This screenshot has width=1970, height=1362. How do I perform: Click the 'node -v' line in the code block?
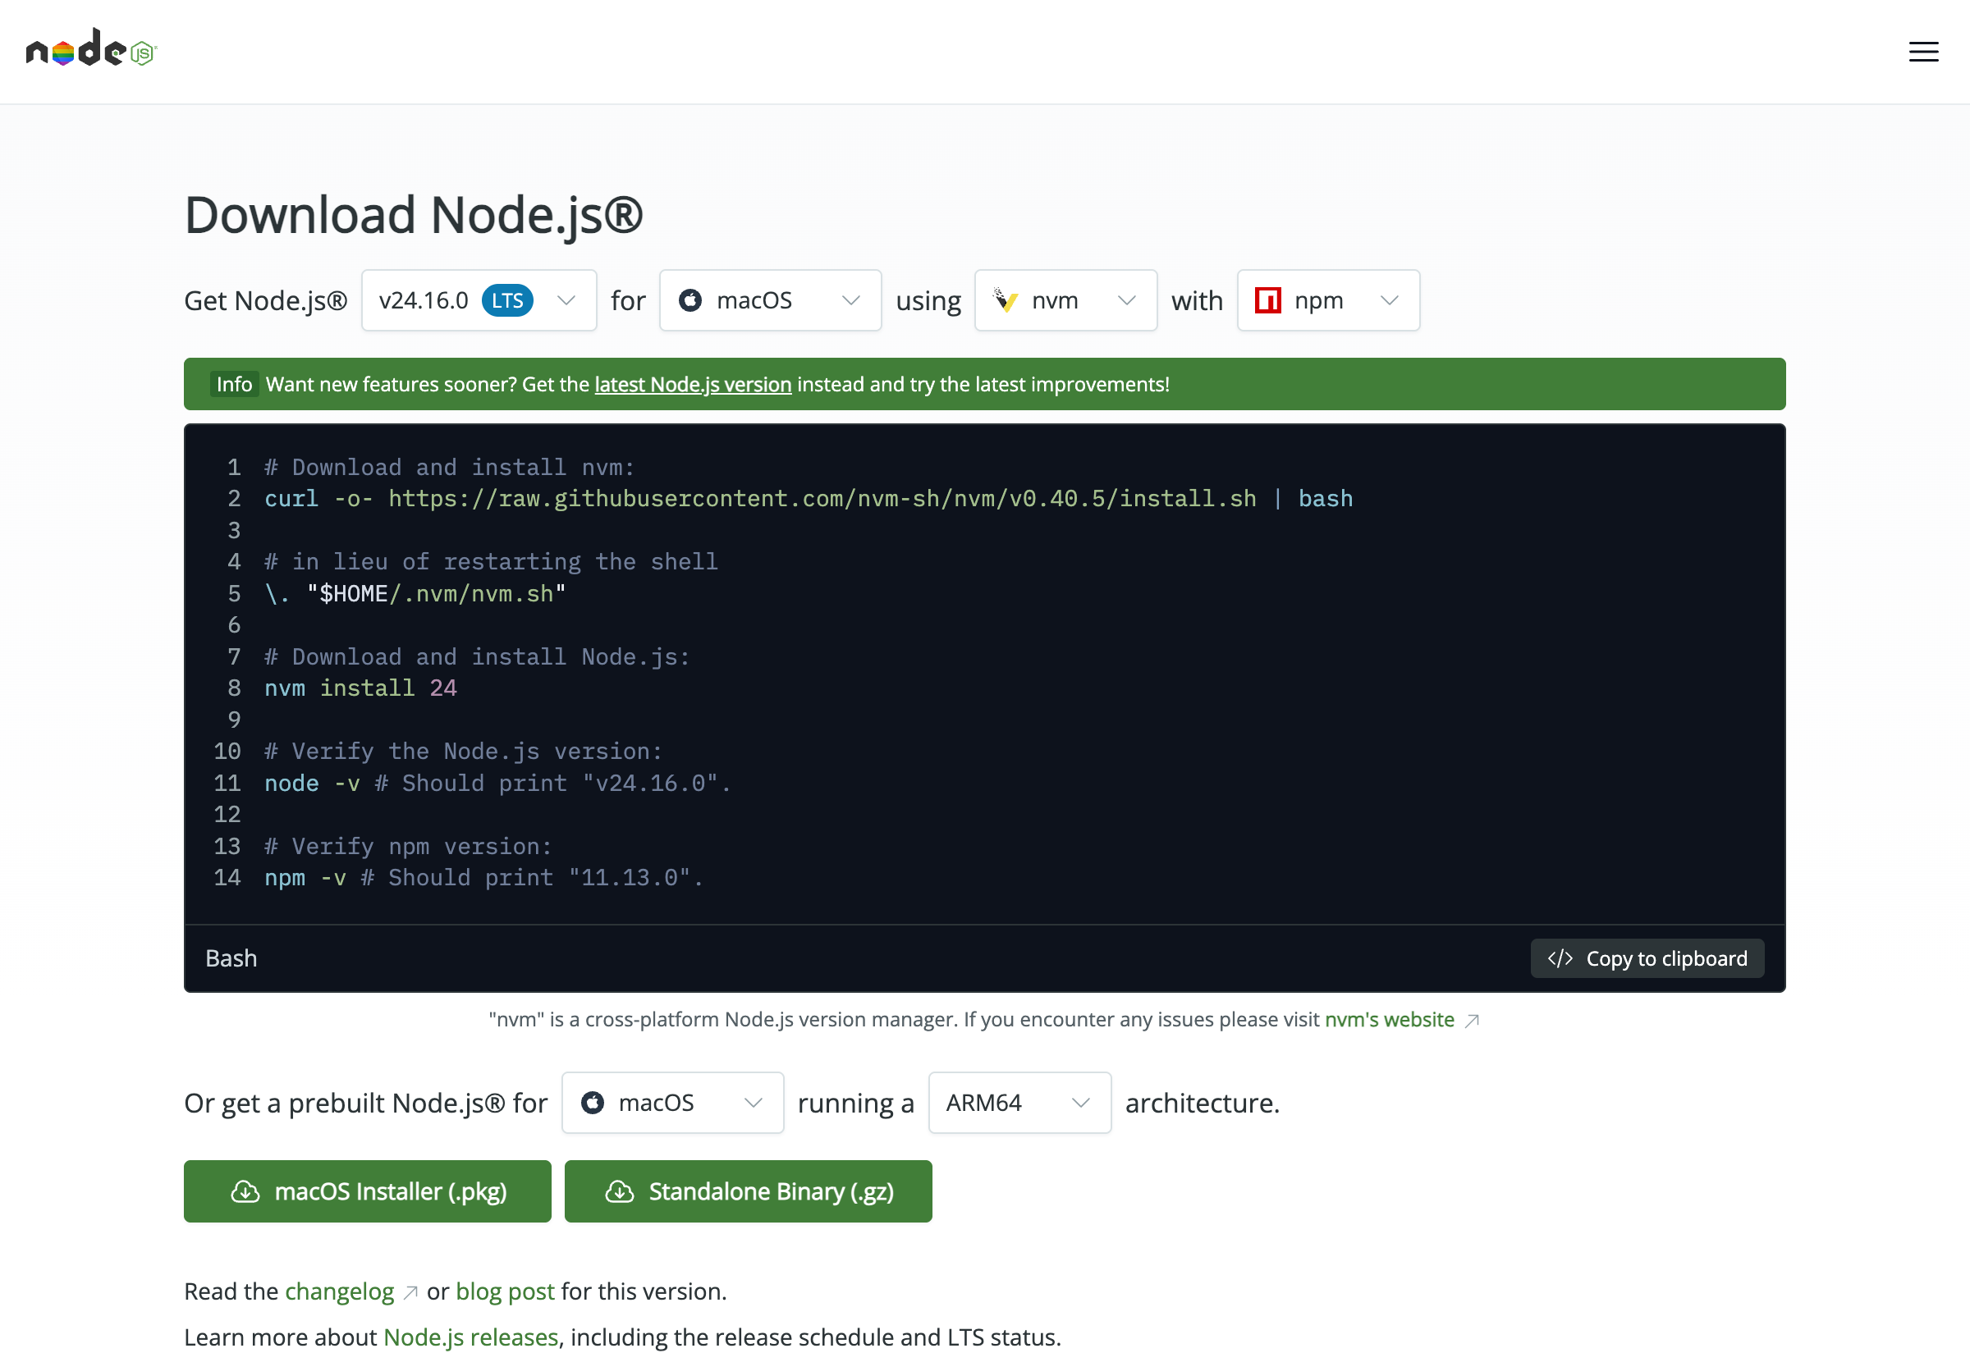coord(497,783)
